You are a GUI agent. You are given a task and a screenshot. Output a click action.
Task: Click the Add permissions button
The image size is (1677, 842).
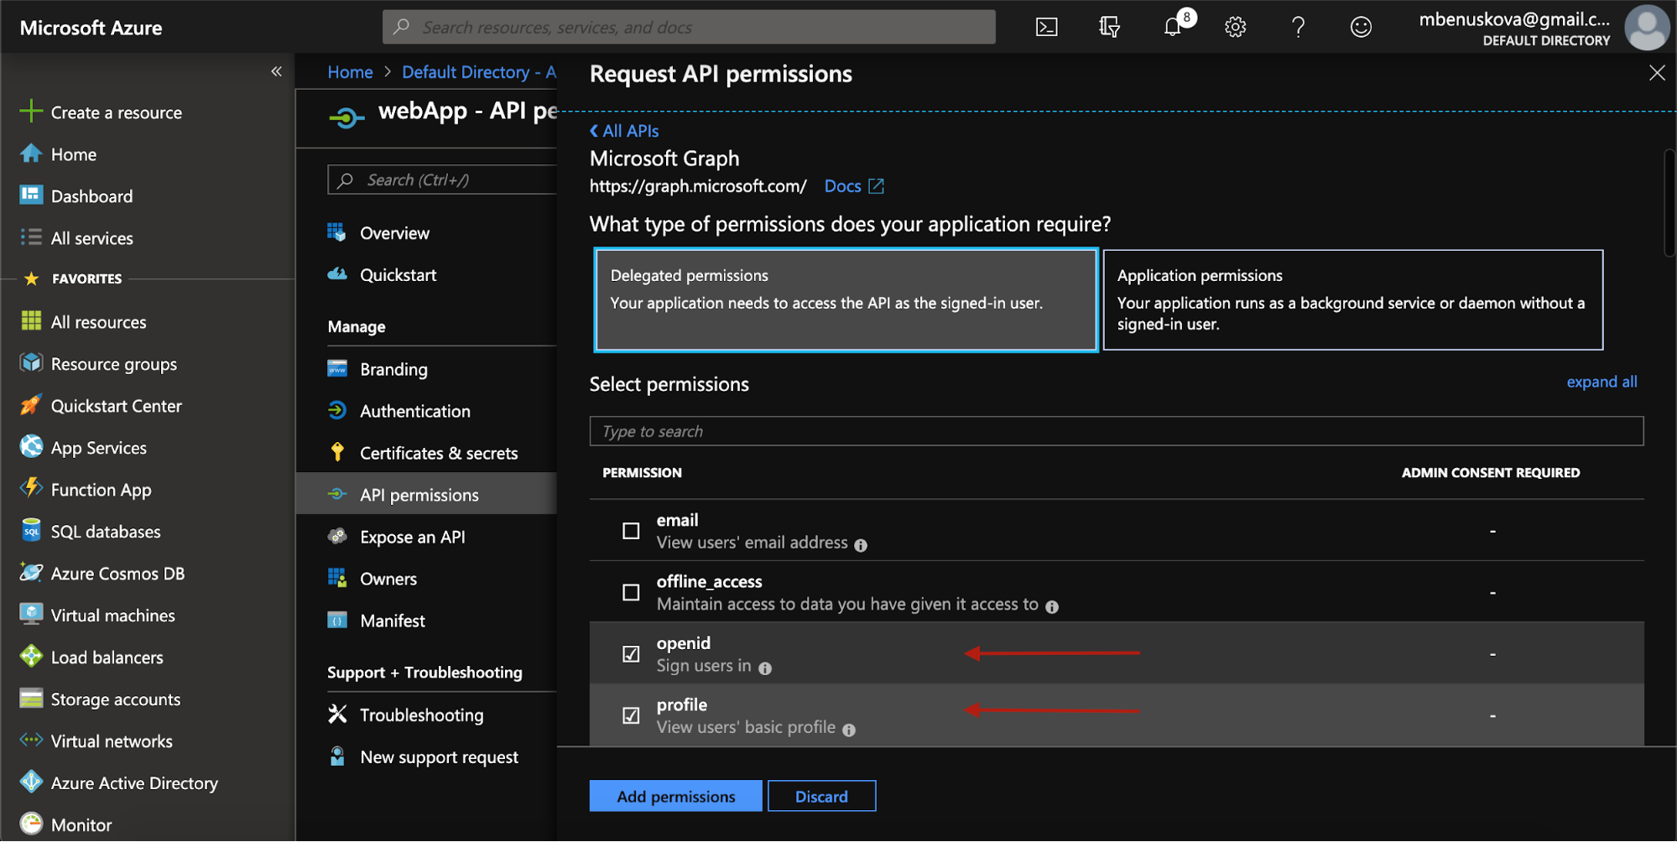(x=675, y=797)
